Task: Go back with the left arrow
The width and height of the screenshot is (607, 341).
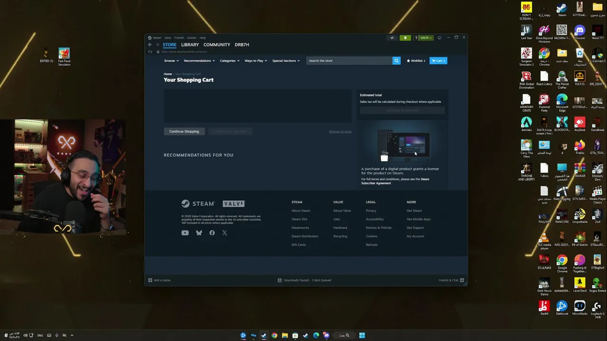Action: 150,45
